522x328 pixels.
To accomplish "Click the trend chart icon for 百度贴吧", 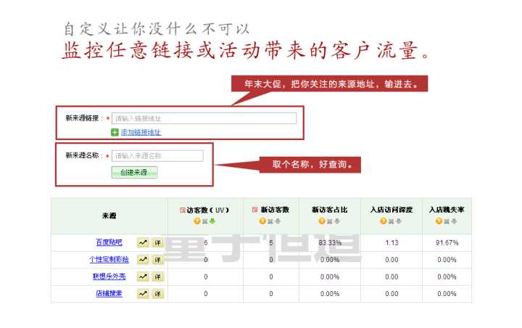I will point(143,242).
